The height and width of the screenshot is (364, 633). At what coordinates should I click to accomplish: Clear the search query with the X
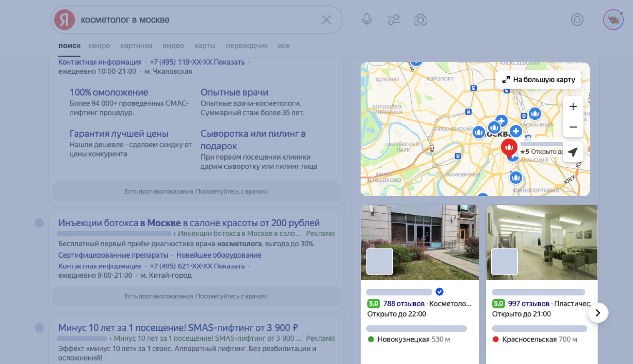click(x=326, y=20)
